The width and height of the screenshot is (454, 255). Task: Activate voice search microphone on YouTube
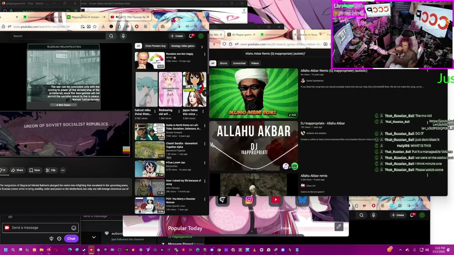(123, 36)
